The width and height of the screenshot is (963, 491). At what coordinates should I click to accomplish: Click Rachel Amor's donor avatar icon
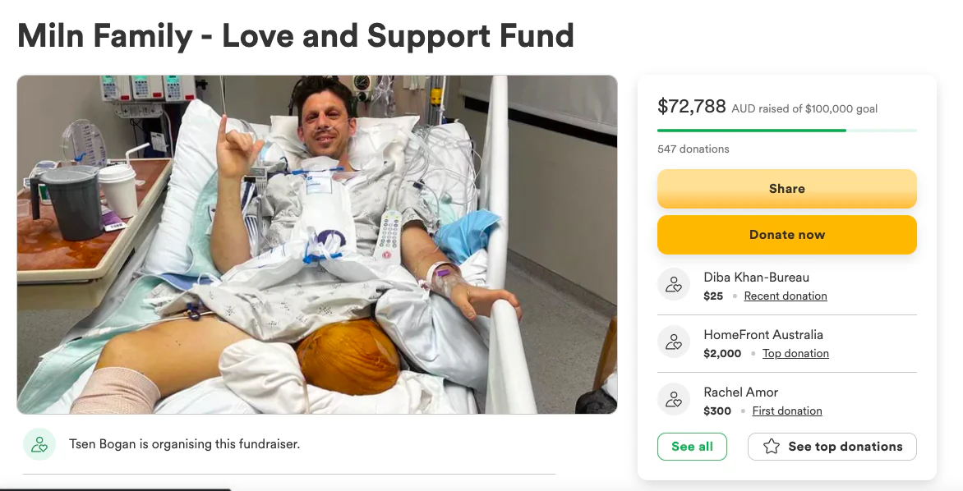point(674,400)
